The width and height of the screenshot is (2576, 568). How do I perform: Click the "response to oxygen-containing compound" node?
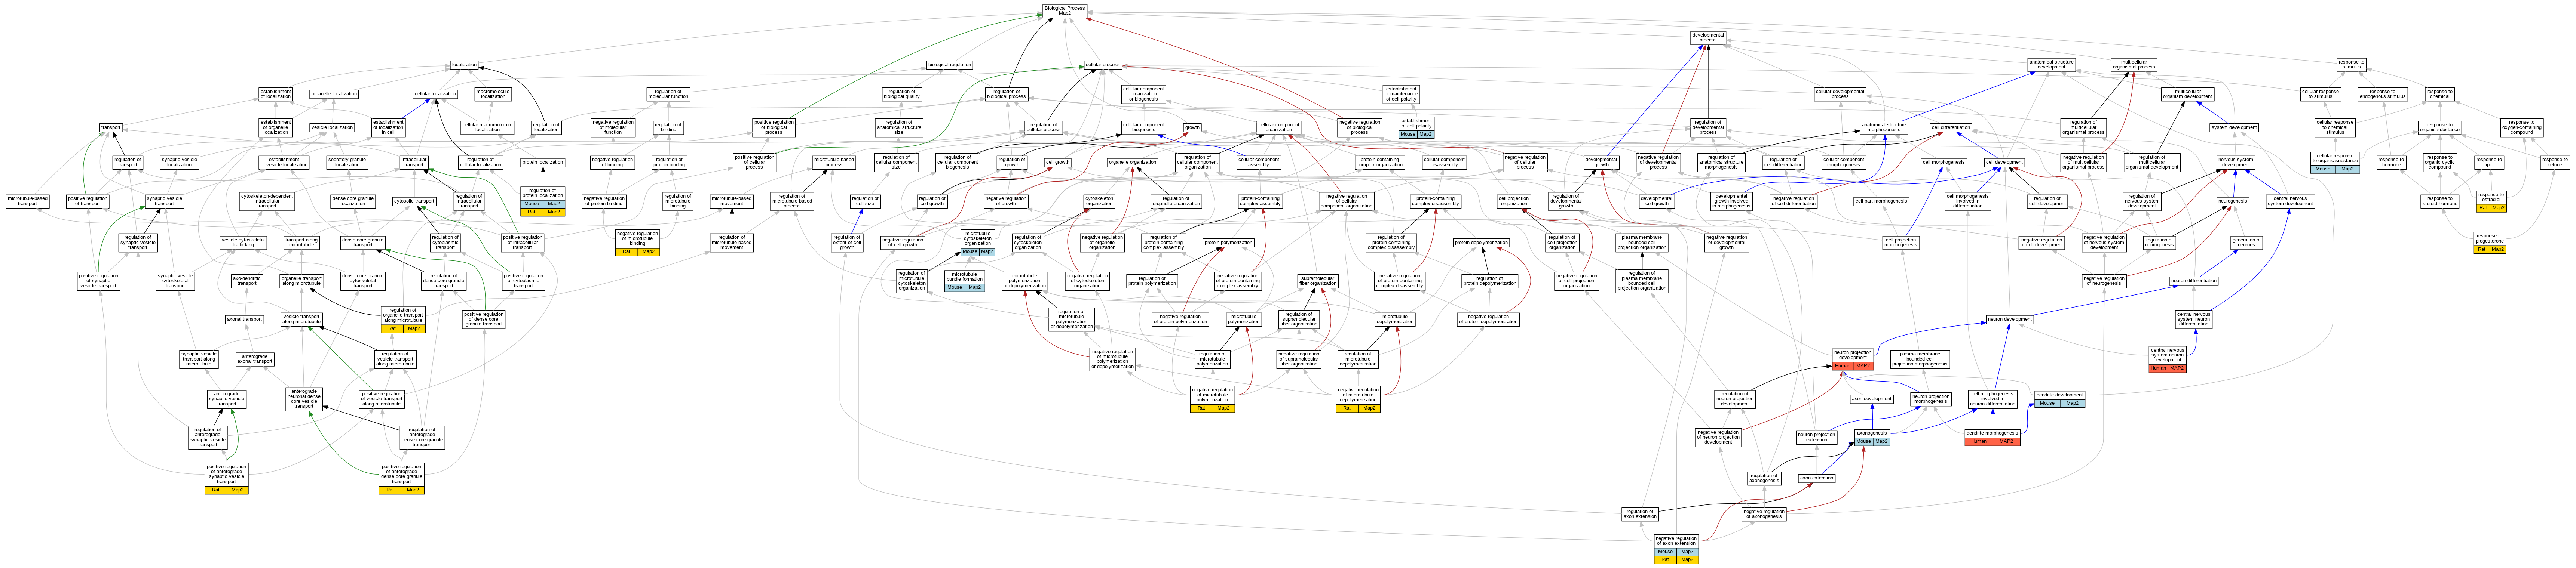tap(2521, 128)
